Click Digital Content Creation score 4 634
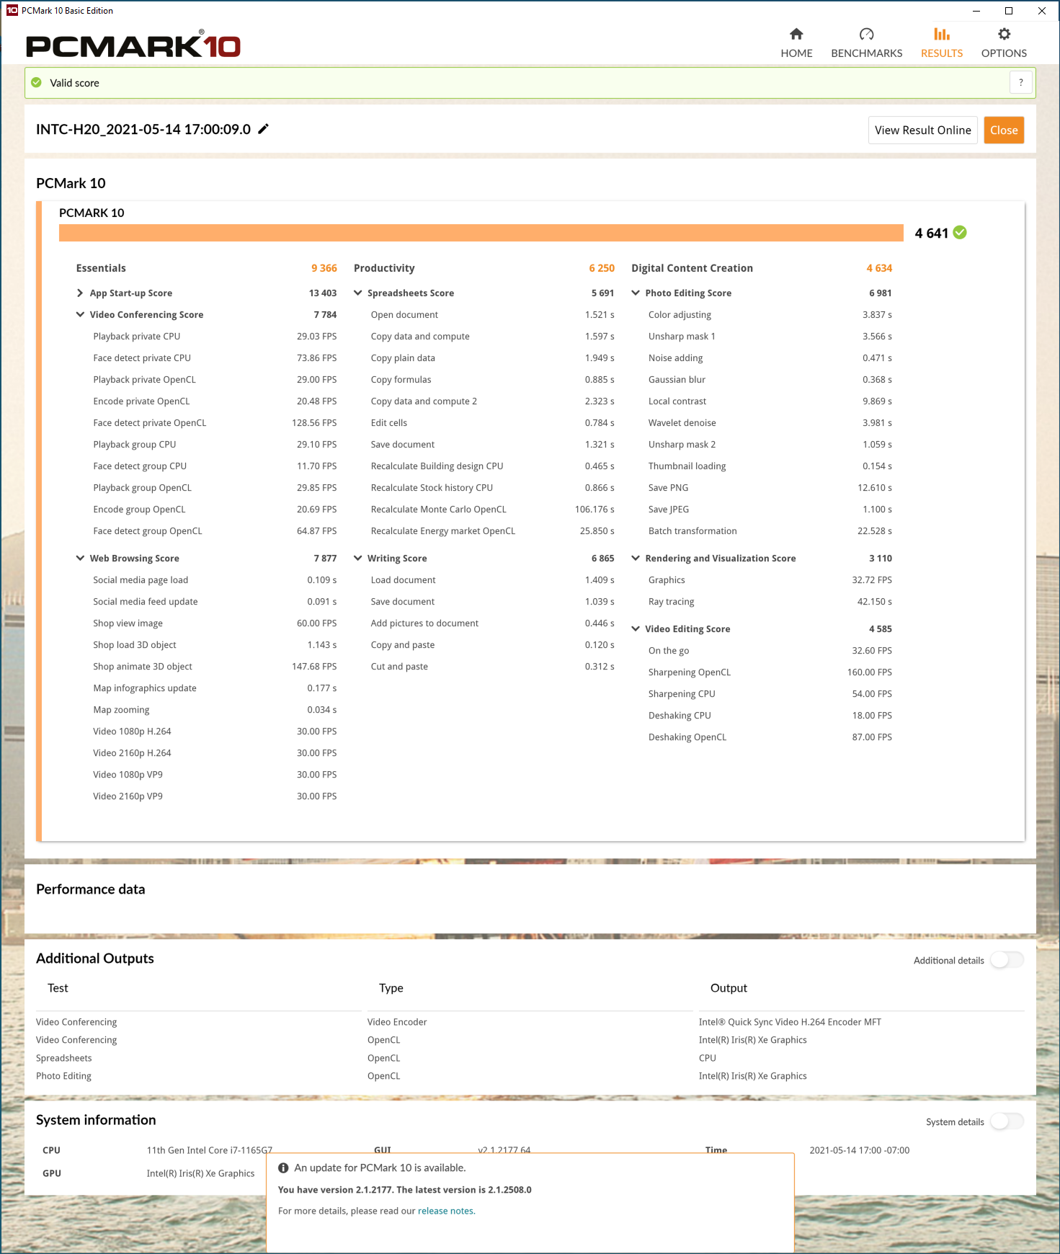 (x=879, y=268)
